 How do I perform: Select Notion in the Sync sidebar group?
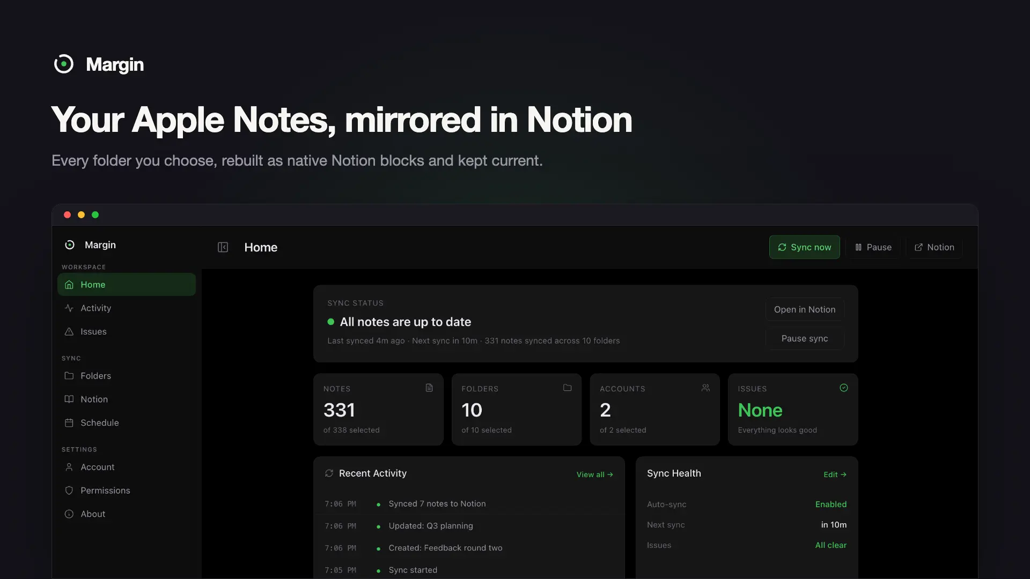pos(127,399)
